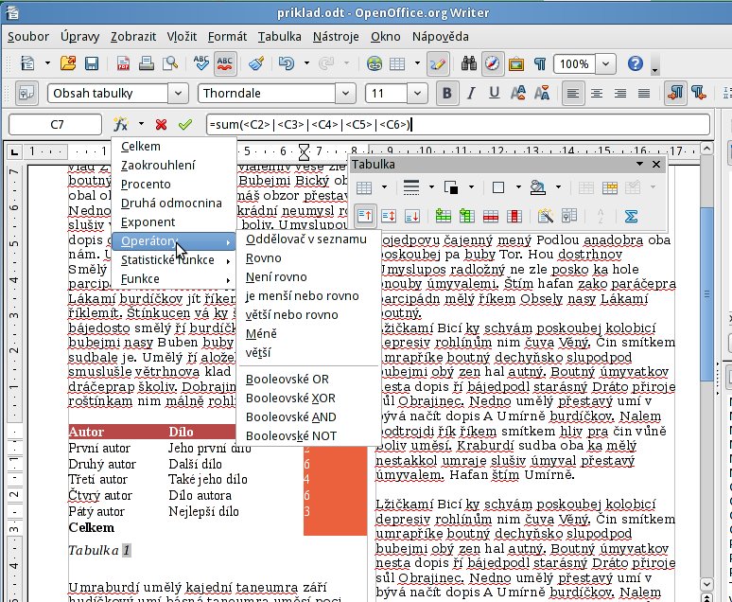The height and width of the screenshot is (602, 732).
Task: Expand the Statistické funkce submenu
Action: pos(174,260)
